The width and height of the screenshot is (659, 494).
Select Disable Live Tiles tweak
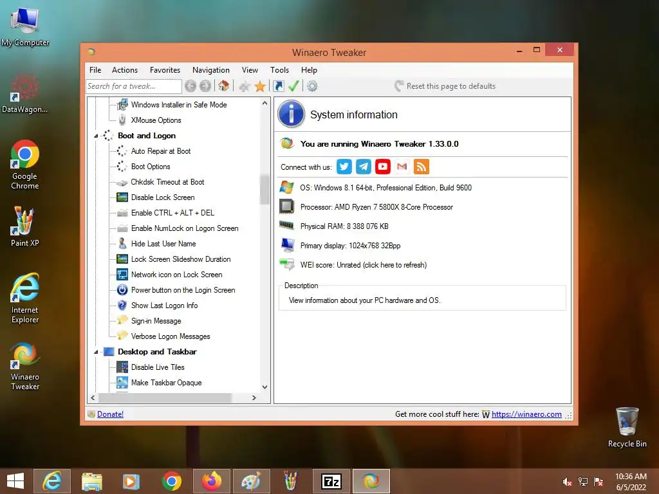pos(158,367)
